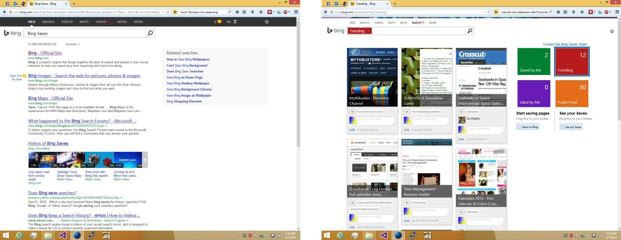Screen dimensions: 621x240
Task: Open URL history dropdown in the Trending address bar
Action: tap(484, 12)
